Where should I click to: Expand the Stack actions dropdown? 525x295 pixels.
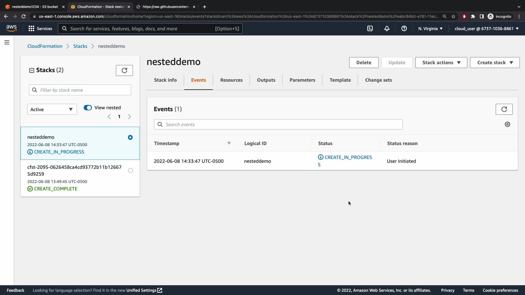click(x=441, y=63)
